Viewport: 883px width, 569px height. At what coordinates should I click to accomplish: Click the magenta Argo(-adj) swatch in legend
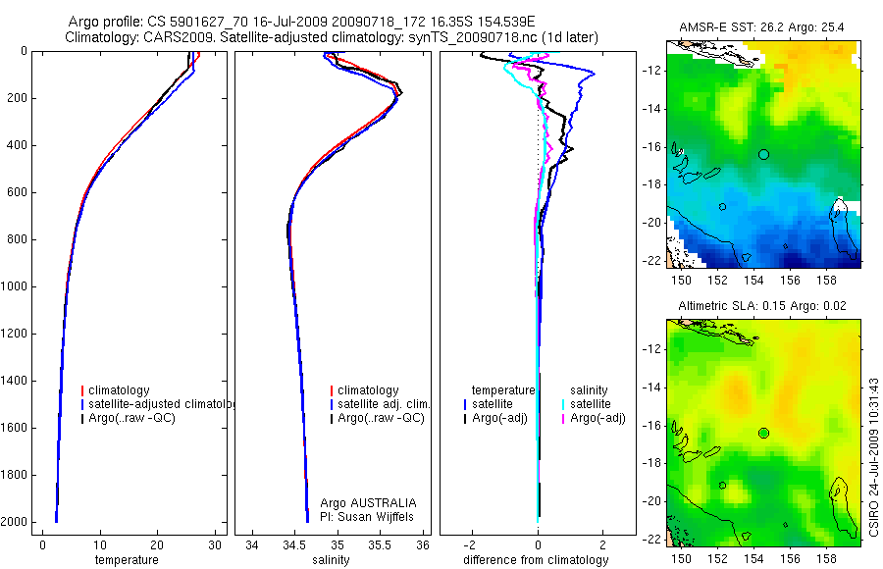click(x=563, y=419)
